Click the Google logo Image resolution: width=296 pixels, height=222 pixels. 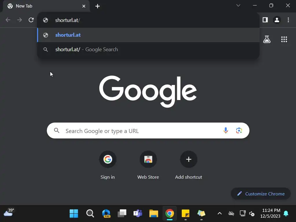(148, 91)
